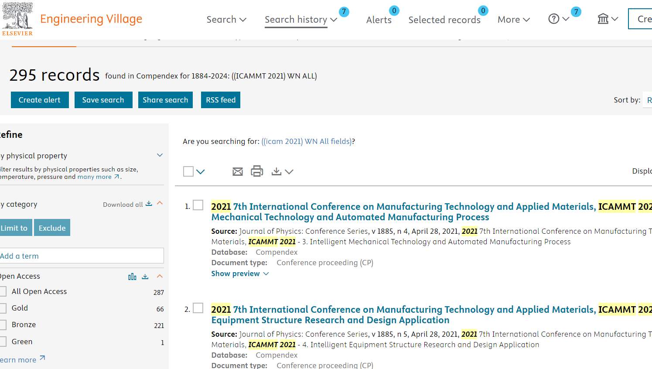Open the many more external link arrow
This screenshot has height=369, width=652.
click(116, 177)
